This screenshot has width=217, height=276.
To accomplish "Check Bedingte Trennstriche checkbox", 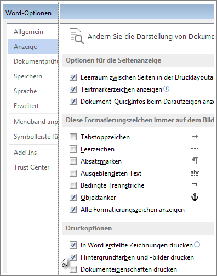I will pyautogui.click(x=73, y=185).
